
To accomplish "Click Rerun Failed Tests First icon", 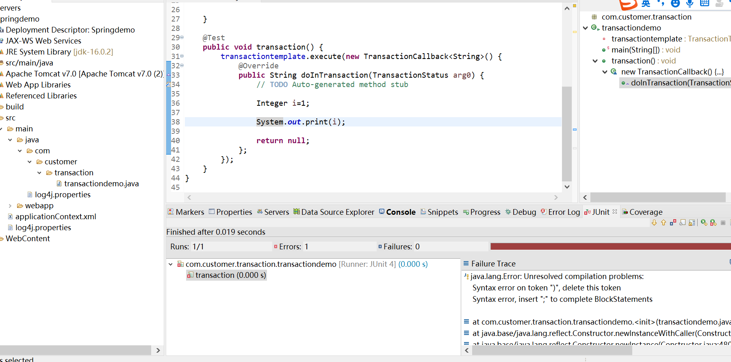I will (713, 222).
